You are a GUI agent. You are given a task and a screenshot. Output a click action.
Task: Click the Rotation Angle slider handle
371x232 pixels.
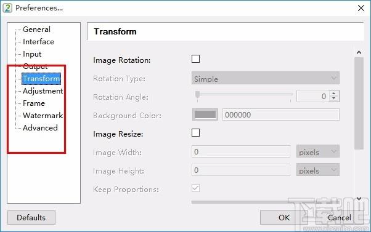click(x=197, y=95)
